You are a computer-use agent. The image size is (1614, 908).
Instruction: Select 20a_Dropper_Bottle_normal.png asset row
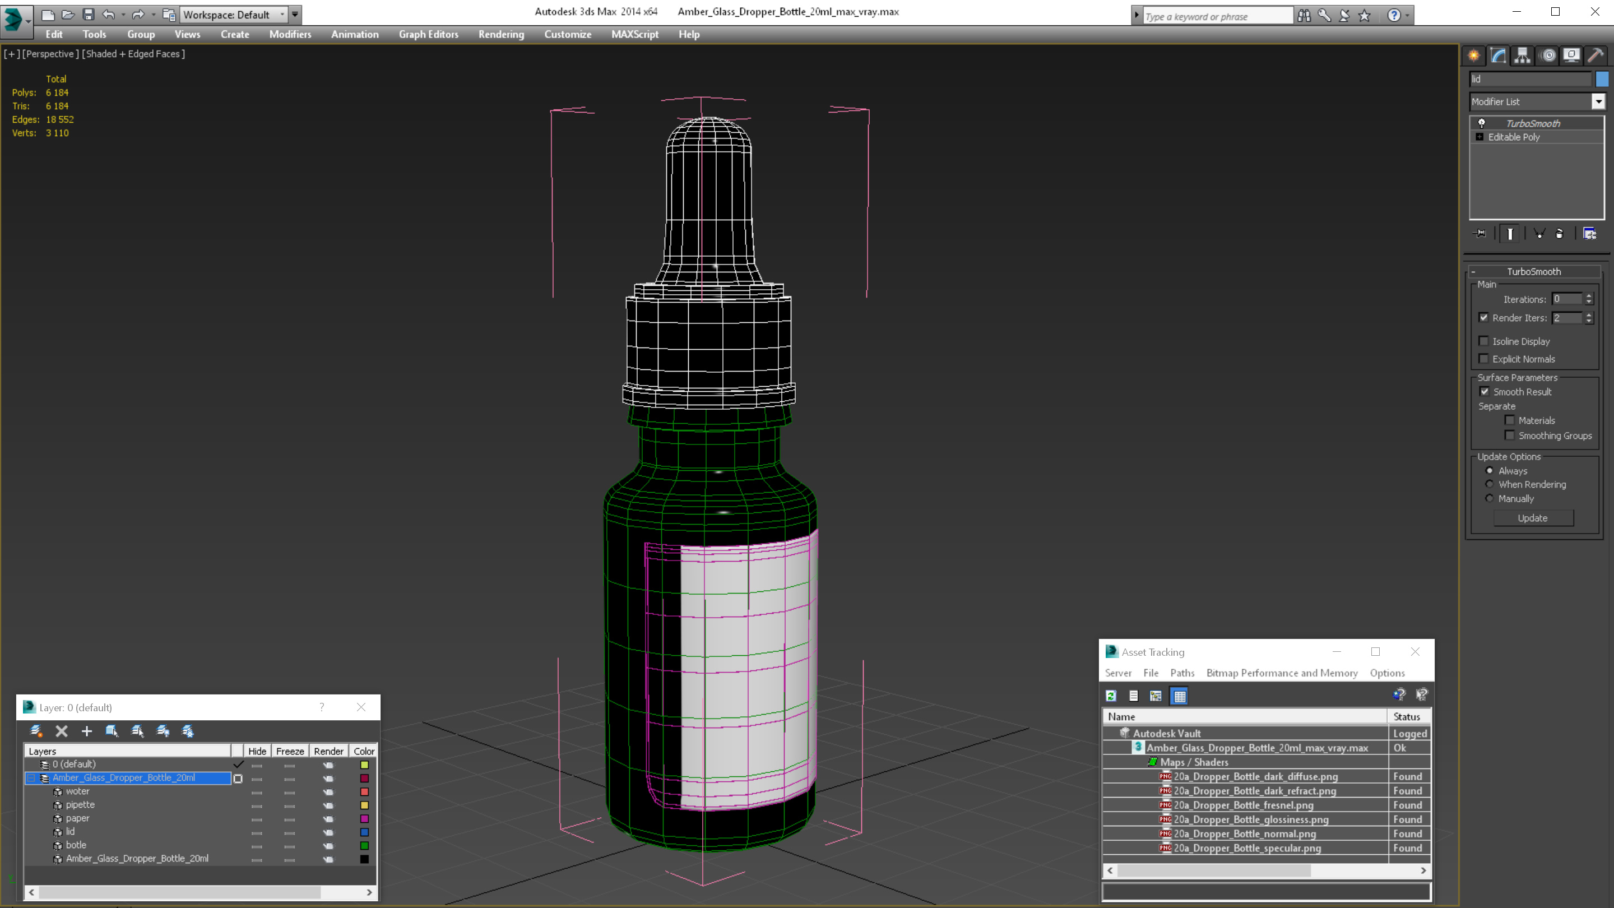tap(1267, 833)
